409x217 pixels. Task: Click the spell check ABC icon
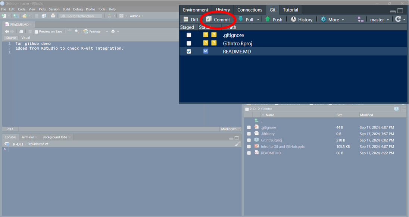coord(69,31)
